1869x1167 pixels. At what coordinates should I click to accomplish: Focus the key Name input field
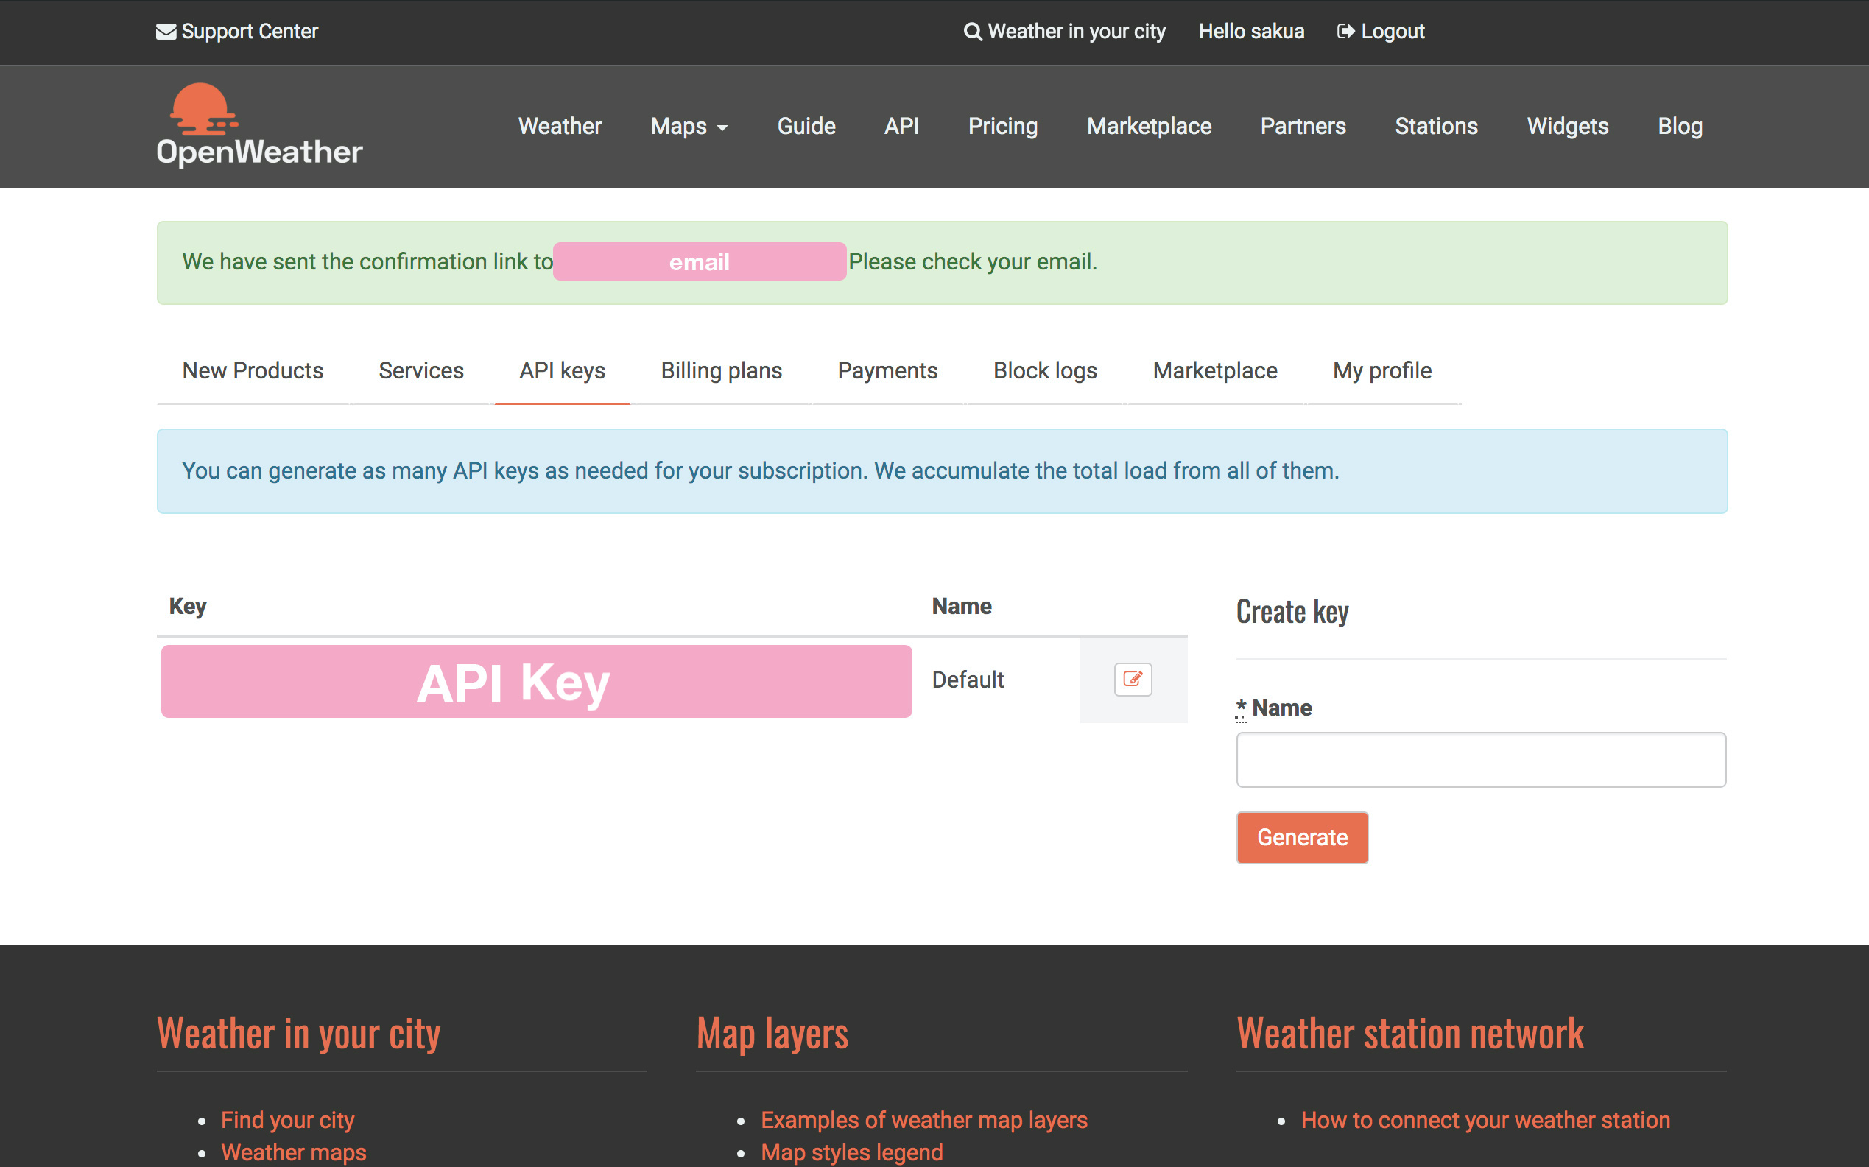point(1481,760)
